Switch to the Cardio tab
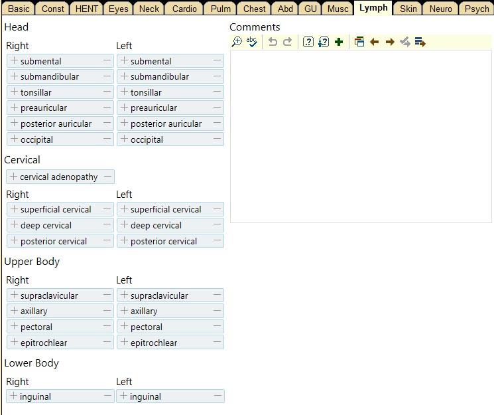The image size is (494, 415). coord(184,9)
